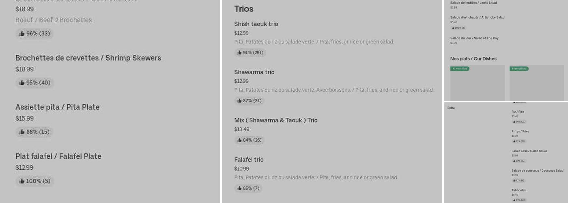The image size is (568, 203).
Task: Click Shish taouk trio thumbs-up icon
Action: coord(239,53)
